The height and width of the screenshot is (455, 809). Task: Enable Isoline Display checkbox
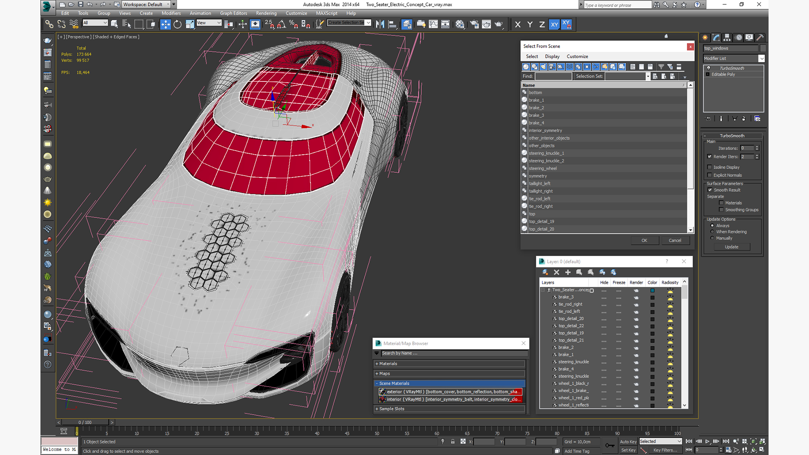coord(710,167)
